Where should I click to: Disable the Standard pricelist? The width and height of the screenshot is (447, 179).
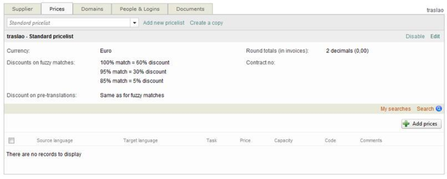coord(415,36)
